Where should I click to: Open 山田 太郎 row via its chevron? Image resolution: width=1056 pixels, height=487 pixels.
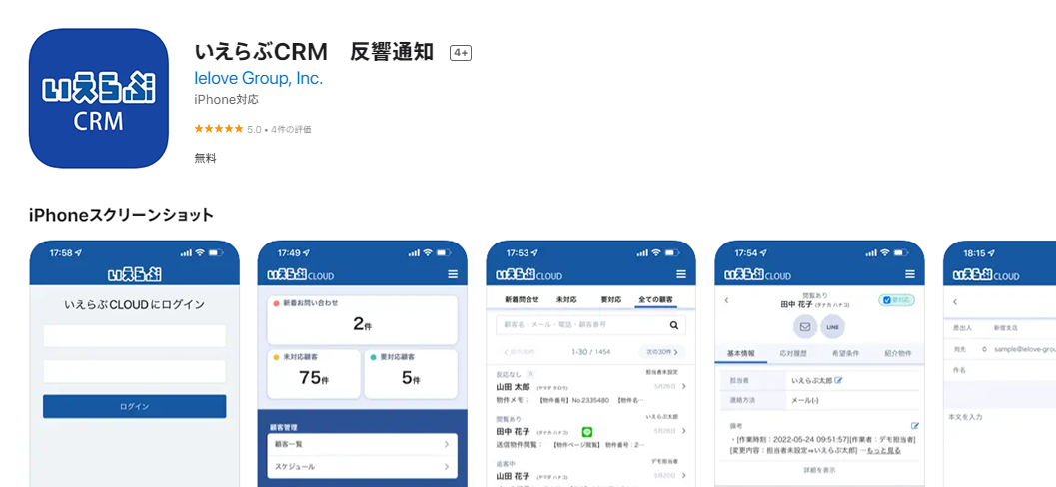point(684,387)
